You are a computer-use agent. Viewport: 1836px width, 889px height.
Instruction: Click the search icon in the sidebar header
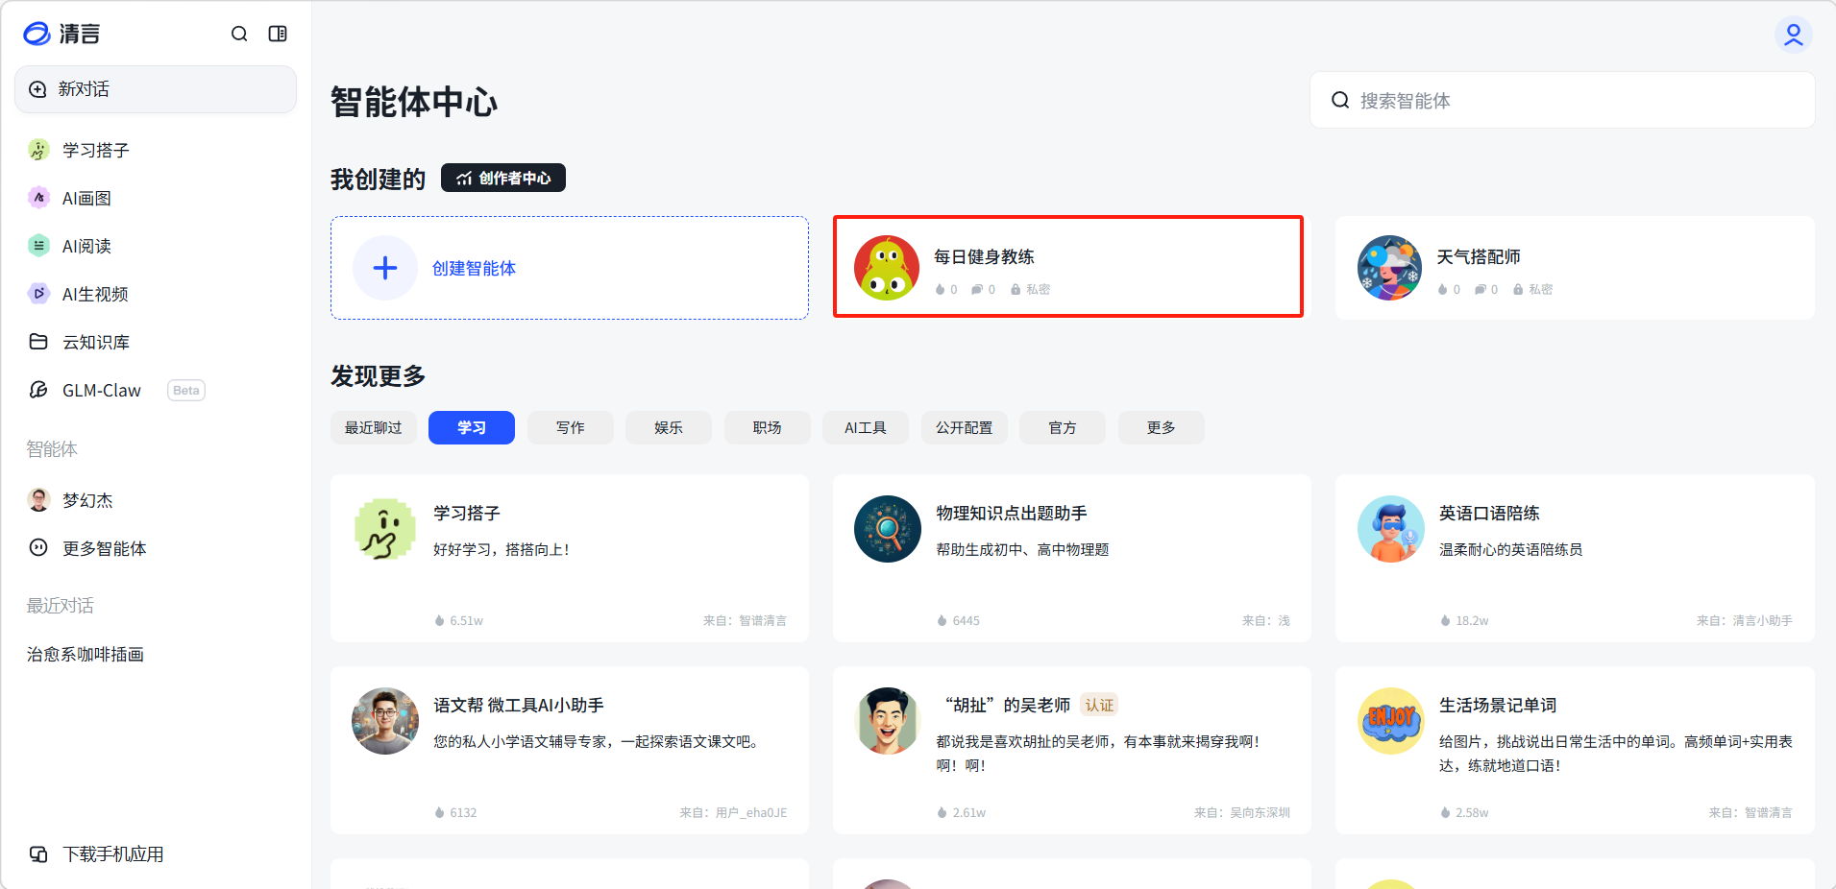coord(239,35)
